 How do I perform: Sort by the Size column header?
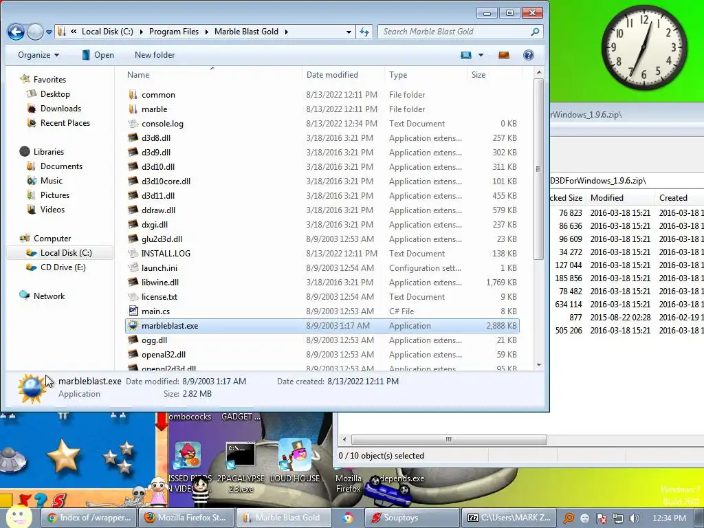tap(478, 74)
